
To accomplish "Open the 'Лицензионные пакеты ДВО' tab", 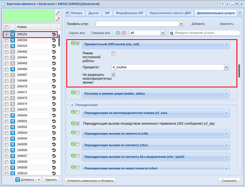I will 170,13.
